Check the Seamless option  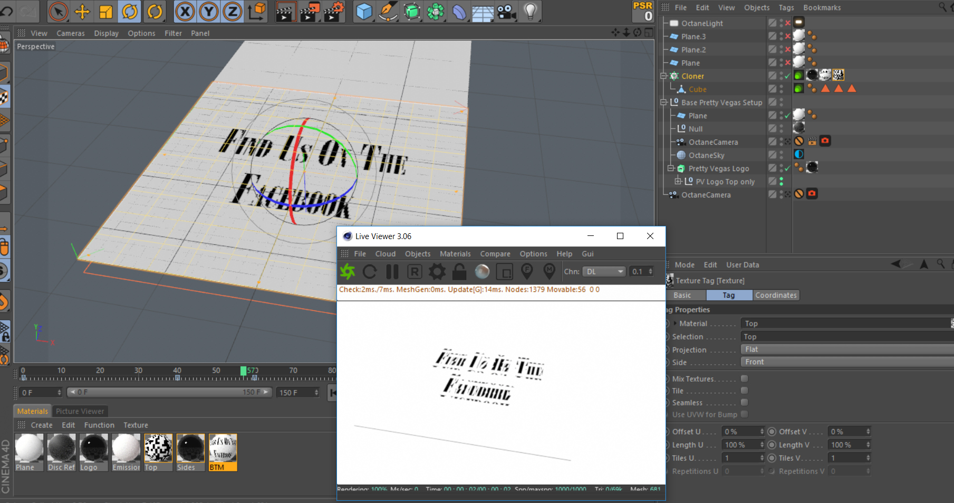[744, 403]
